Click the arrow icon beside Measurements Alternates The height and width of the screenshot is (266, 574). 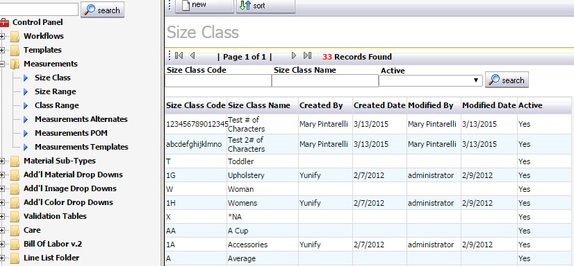26,119
